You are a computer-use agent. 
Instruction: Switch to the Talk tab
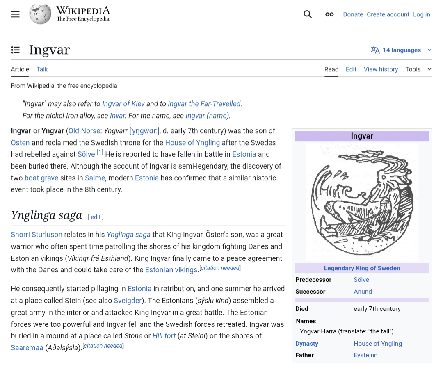[x=42, y=69]
